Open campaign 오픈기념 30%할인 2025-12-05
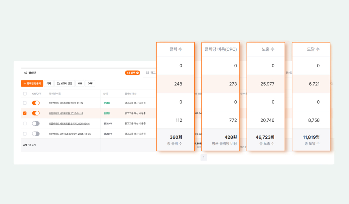Viewport: 349px width, 204px height. pos(70,133)
